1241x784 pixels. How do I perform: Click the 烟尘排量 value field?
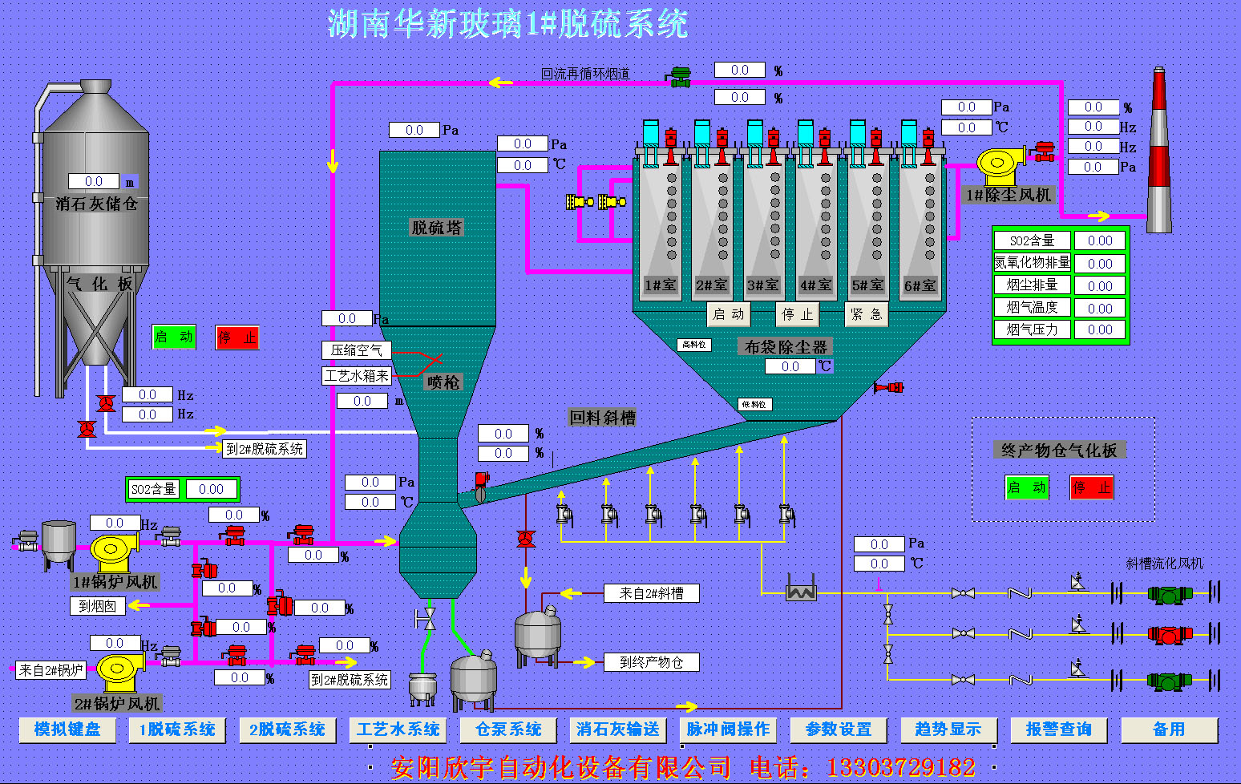(x=1100, y=285)
